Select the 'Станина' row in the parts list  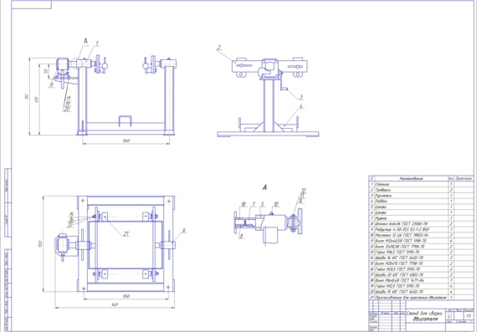421,184
